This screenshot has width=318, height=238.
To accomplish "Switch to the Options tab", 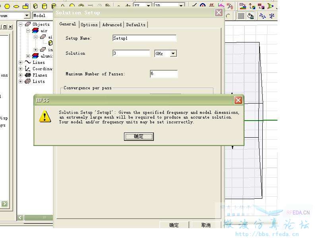I will [89, 25].
